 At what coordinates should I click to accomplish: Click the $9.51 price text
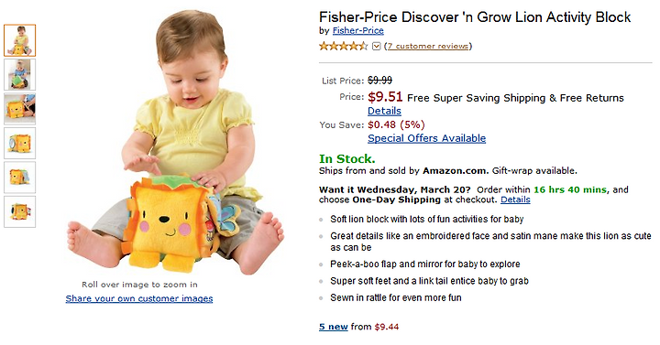click(385, 97)
